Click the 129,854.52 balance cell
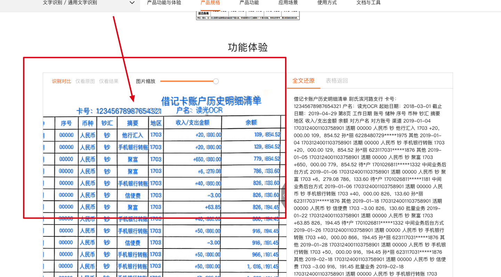 click(267, 146)
